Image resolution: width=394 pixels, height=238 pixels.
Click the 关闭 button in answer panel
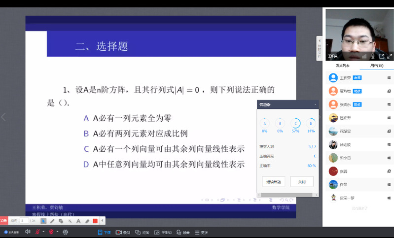point(302,181)
